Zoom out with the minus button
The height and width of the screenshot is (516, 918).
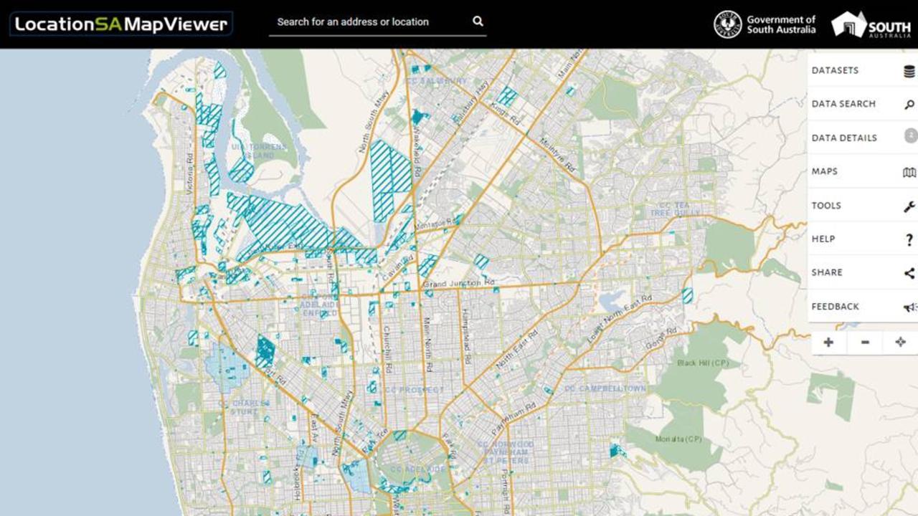[865, 343]
